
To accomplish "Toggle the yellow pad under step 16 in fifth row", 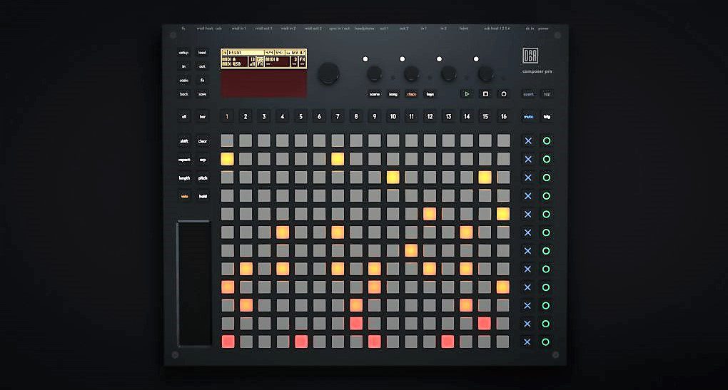I will pos(503,214).
